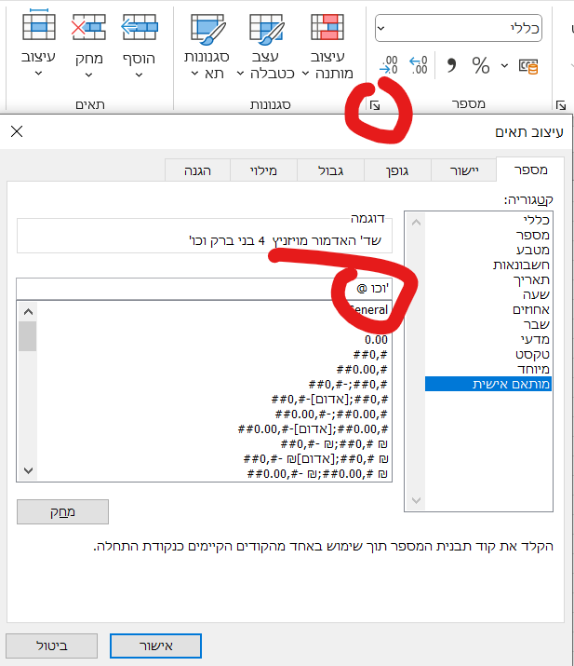
Task: Expand the הוסף dropdown arrow
Action: 140,75
